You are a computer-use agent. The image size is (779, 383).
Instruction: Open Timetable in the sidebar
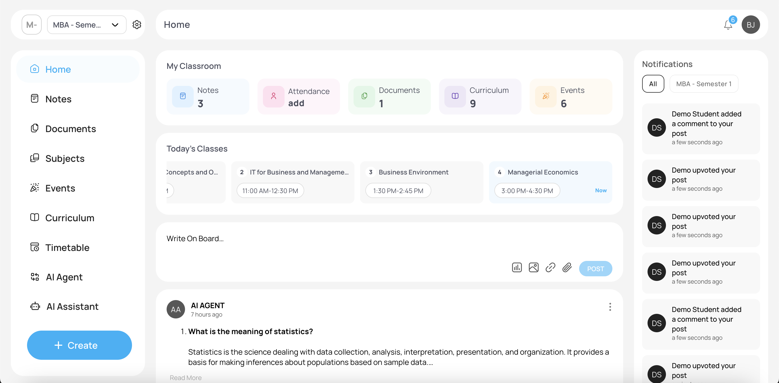click(x=78, y=247)
